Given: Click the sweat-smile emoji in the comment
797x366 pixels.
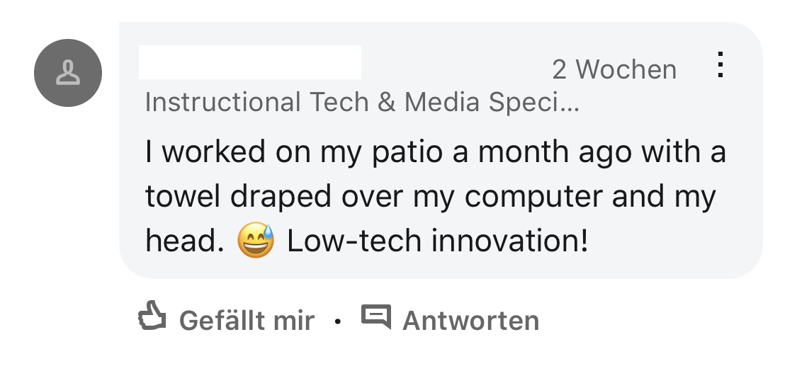Looking at the screenshot, I should coord(256,241).
